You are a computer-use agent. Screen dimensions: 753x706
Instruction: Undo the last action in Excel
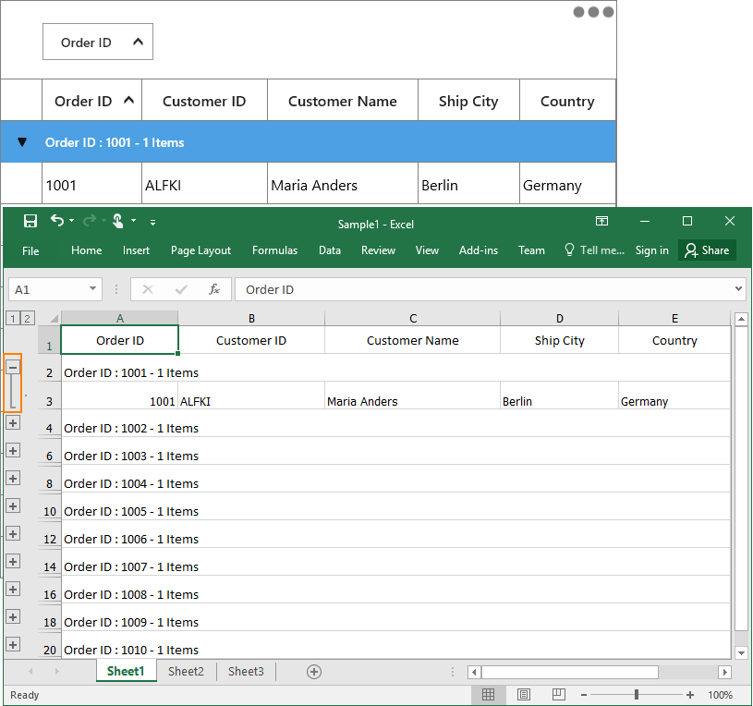click(x=57, y=221)
